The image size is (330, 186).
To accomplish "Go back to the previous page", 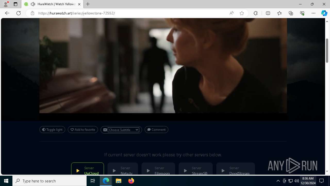I will [x=7, y=13].
